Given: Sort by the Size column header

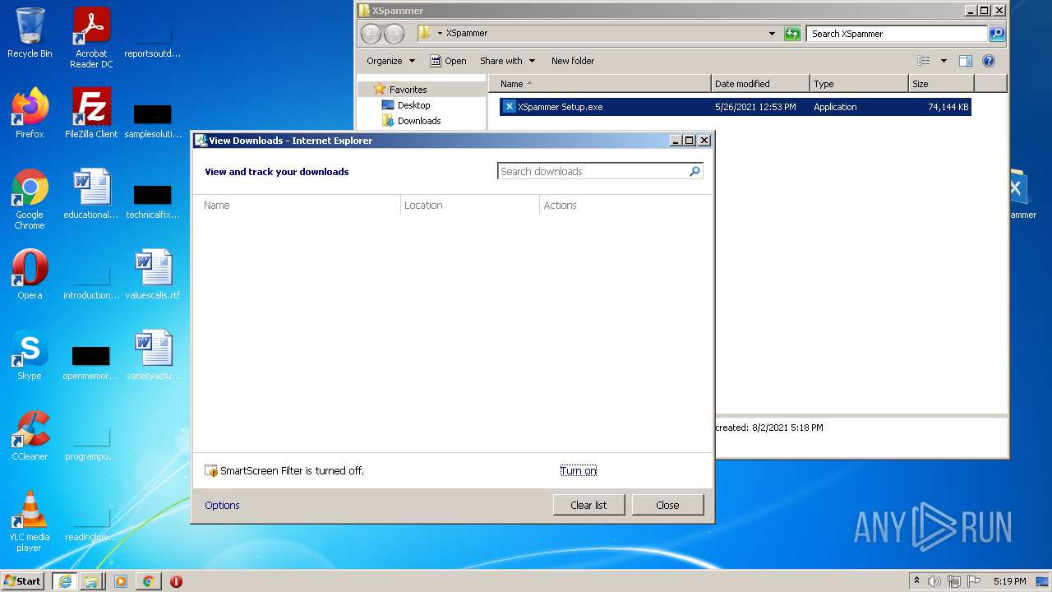Looking at the screenshot, I should coord(941,84).
